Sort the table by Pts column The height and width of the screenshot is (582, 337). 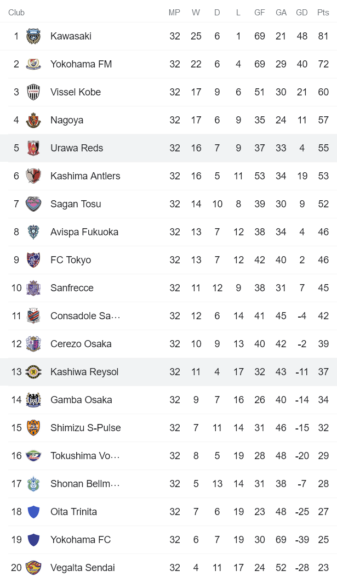click(323, 12)
